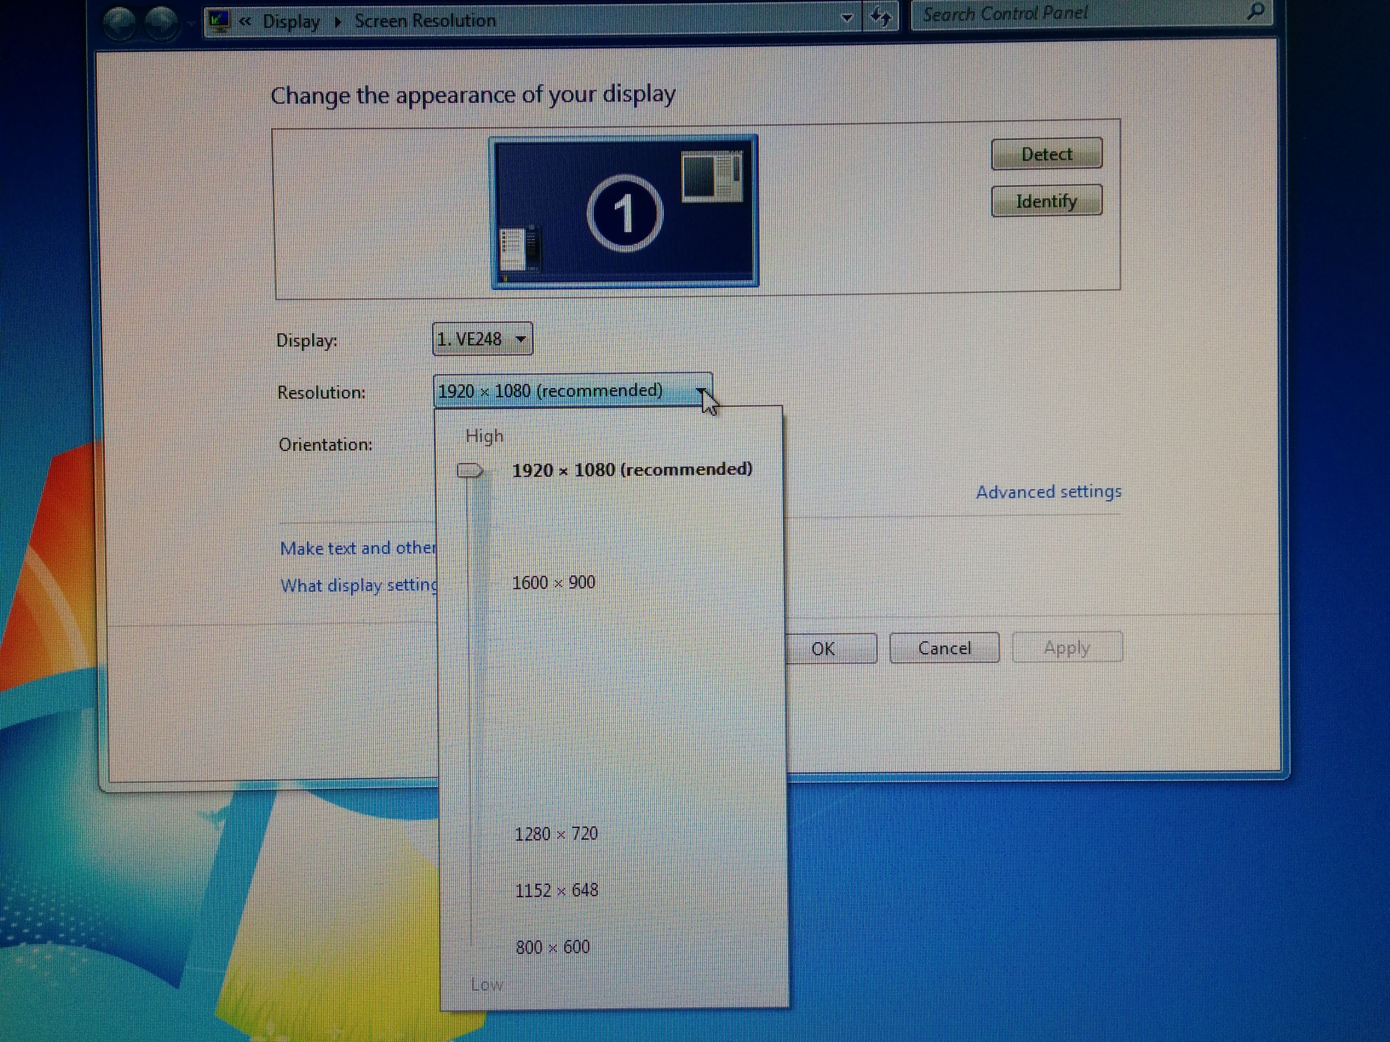Click Screen Resolution breadcrumb item

click(x=425, y=21)
